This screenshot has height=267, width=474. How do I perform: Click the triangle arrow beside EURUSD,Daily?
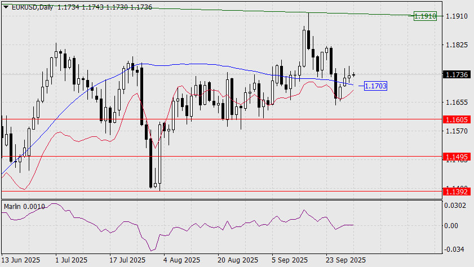[5, 5]
